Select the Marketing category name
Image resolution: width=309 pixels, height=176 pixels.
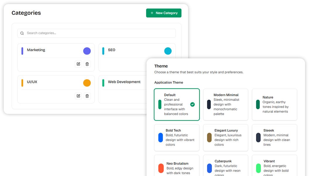(36, 50)
